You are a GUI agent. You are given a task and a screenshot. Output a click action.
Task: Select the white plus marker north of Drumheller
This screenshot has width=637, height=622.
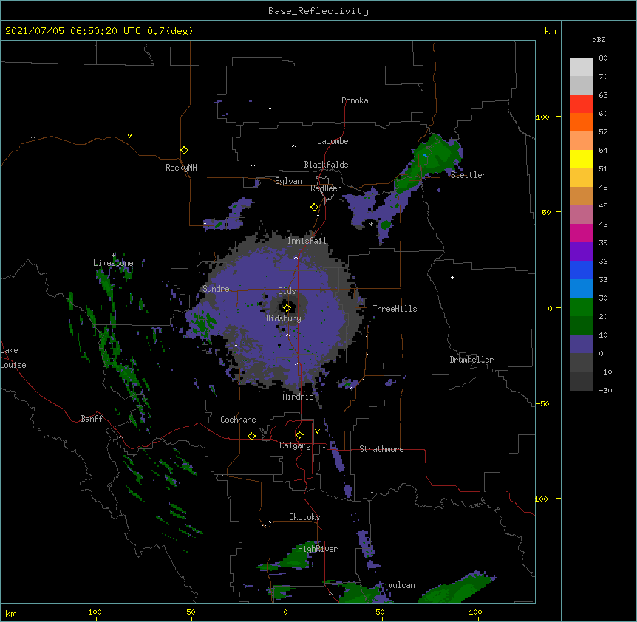pos(452,277)
